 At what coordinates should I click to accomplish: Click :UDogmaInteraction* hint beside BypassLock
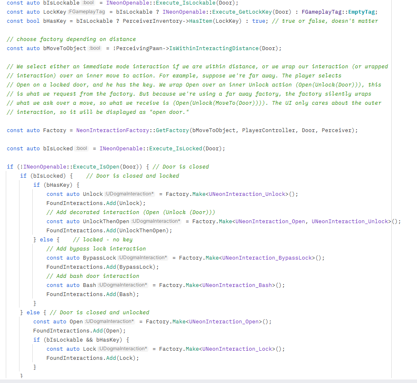click(x=143, y=258)
